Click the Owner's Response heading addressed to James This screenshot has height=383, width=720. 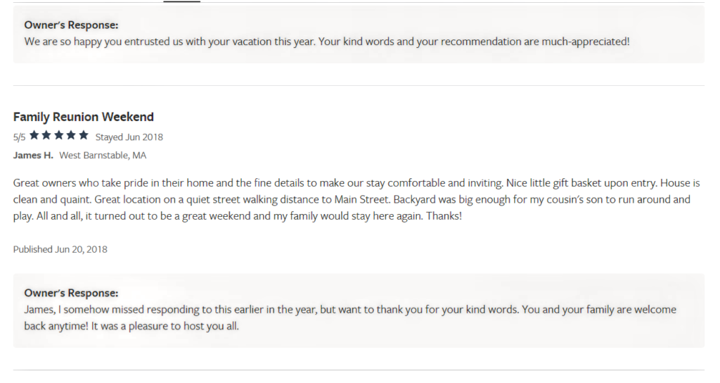click(71, 293)
